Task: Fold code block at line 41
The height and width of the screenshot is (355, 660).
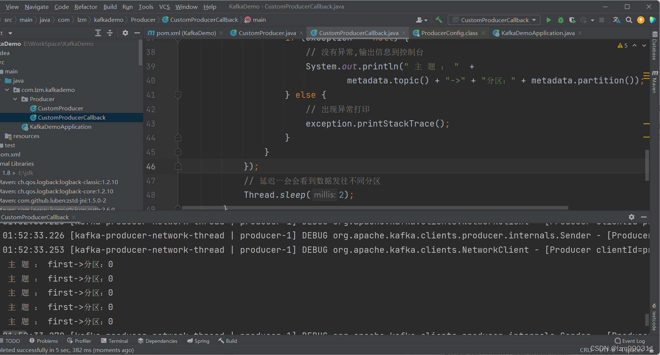Action: [178, 95]
